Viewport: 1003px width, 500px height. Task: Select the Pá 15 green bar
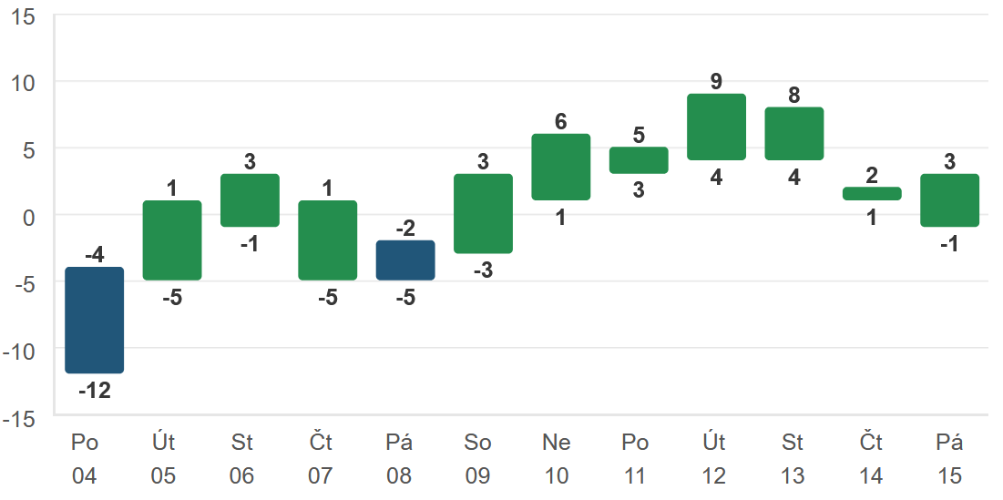click(x=950, y=200)
